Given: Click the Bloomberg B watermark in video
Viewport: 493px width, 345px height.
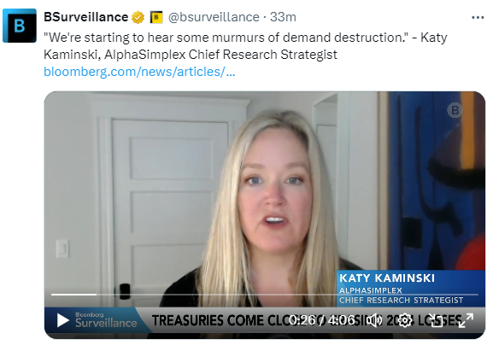Looking at the screenshot, I should (455, 110).
